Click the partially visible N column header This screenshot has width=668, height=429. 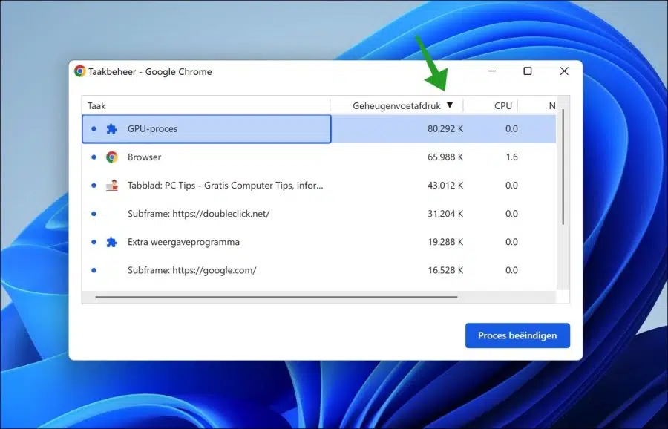(x=551, y=105)
